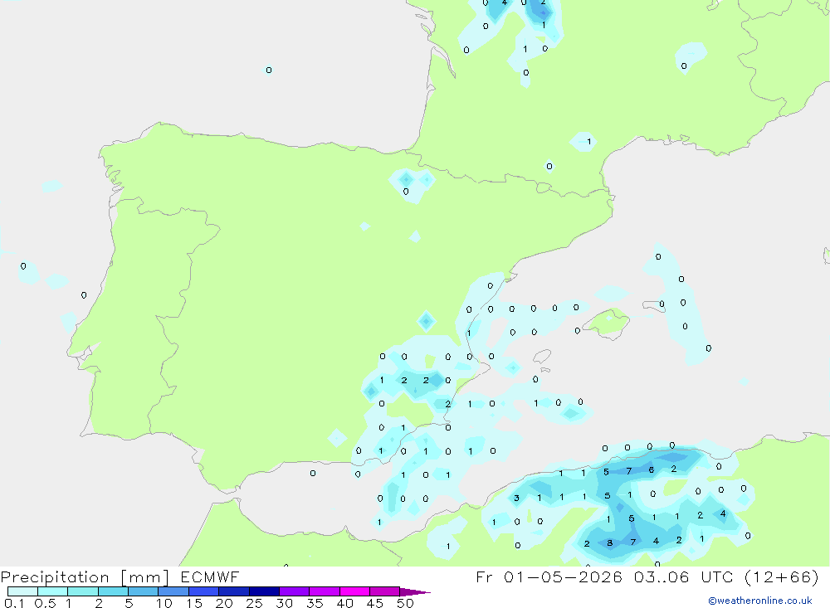Click the '20' legend scale label
830x608 pixels.
pyautogui.click(x=224, y=603)
